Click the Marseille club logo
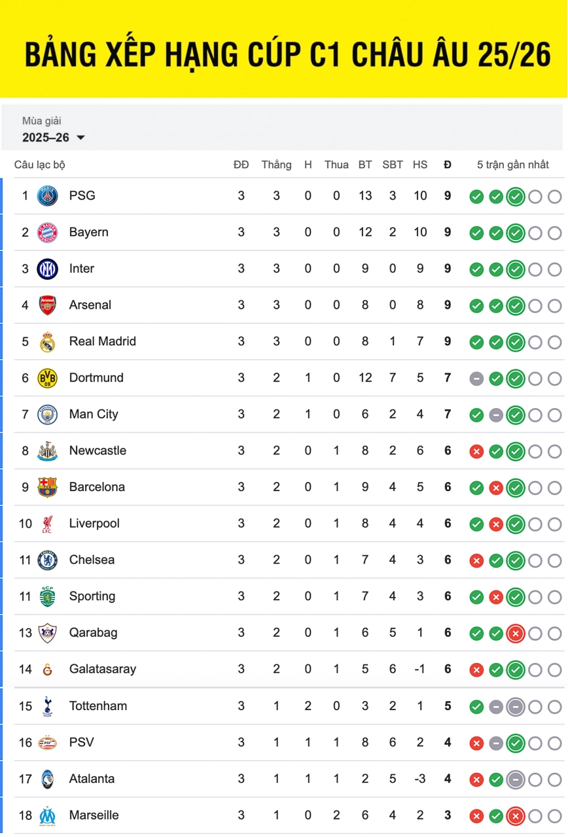The height and width of the screenshot is (837, 568). tap(47, 815)
